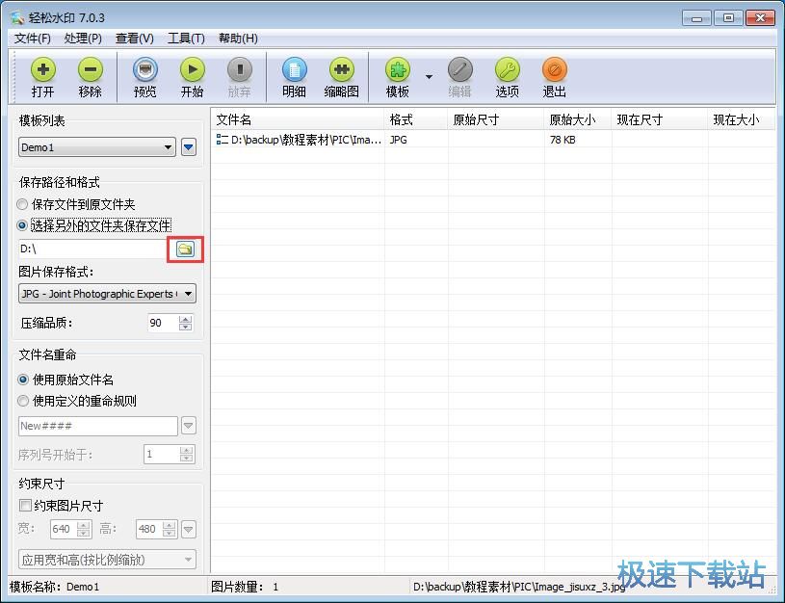Maximize the 轻松水印 window
The height and width of the screenshot is (603, 785).
[x=728, y=18]
